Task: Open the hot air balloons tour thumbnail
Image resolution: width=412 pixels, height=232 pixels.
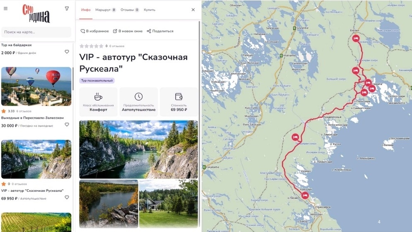Action: coord(36,86)
